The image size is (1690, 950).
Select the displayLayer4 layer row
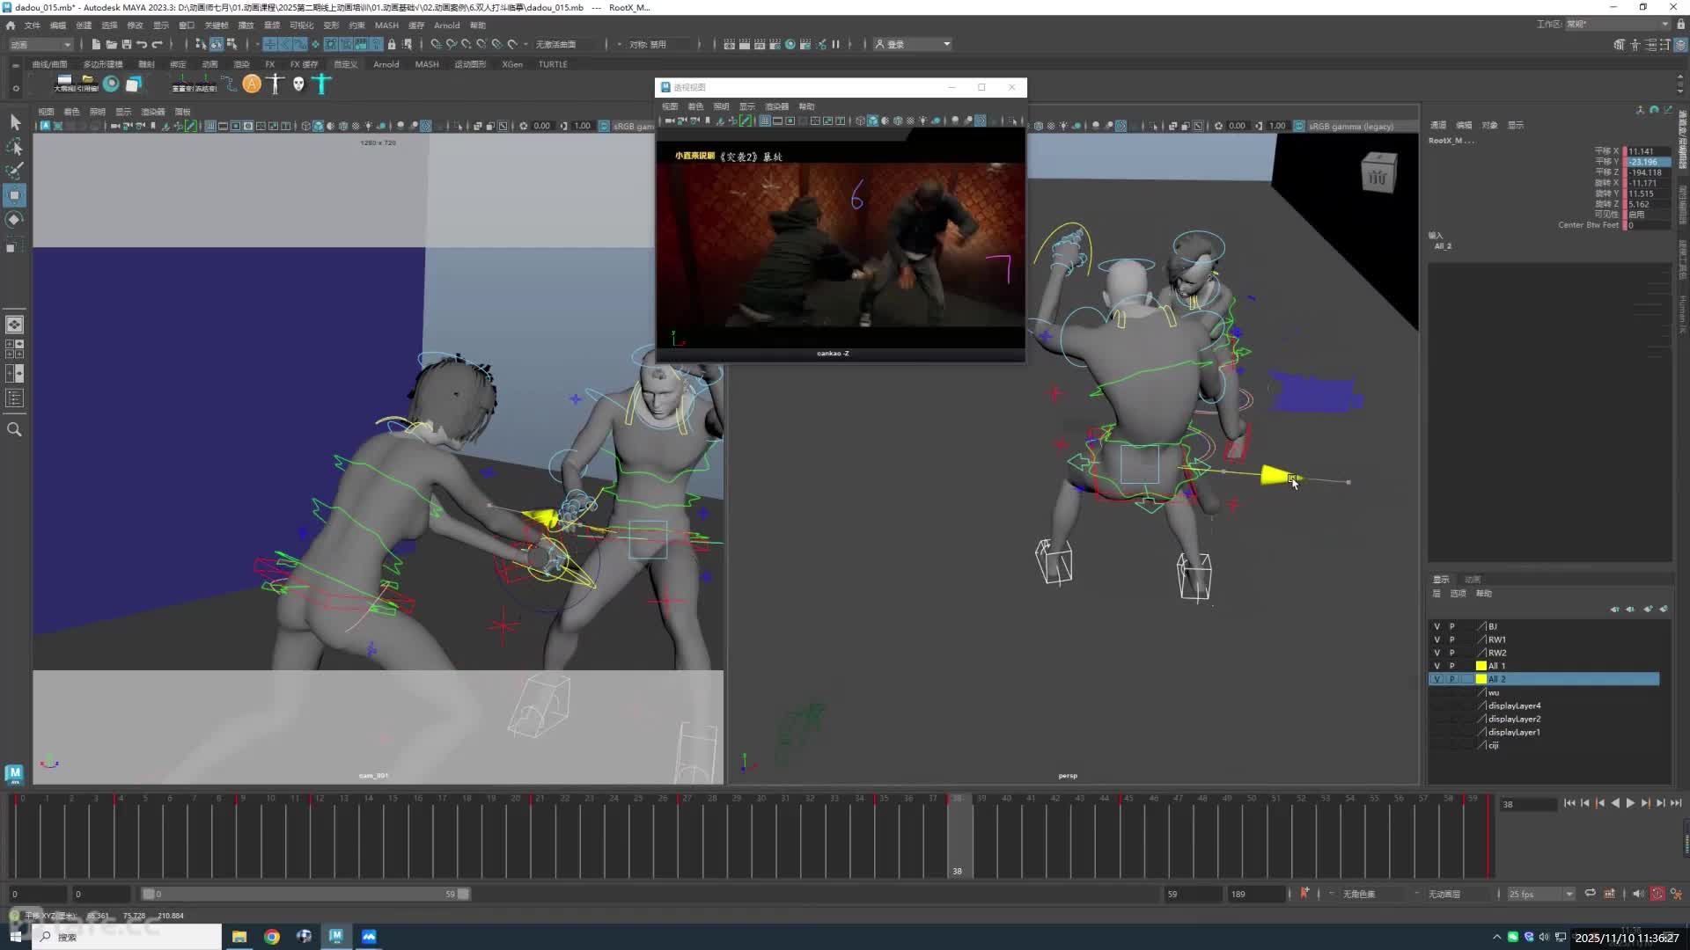tap(1544, 705)
